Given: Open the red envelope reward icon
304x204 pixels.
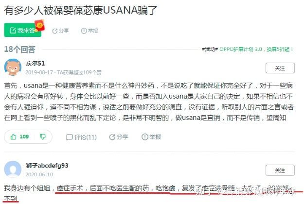Looking at the screenshot, I should [40, 26].
